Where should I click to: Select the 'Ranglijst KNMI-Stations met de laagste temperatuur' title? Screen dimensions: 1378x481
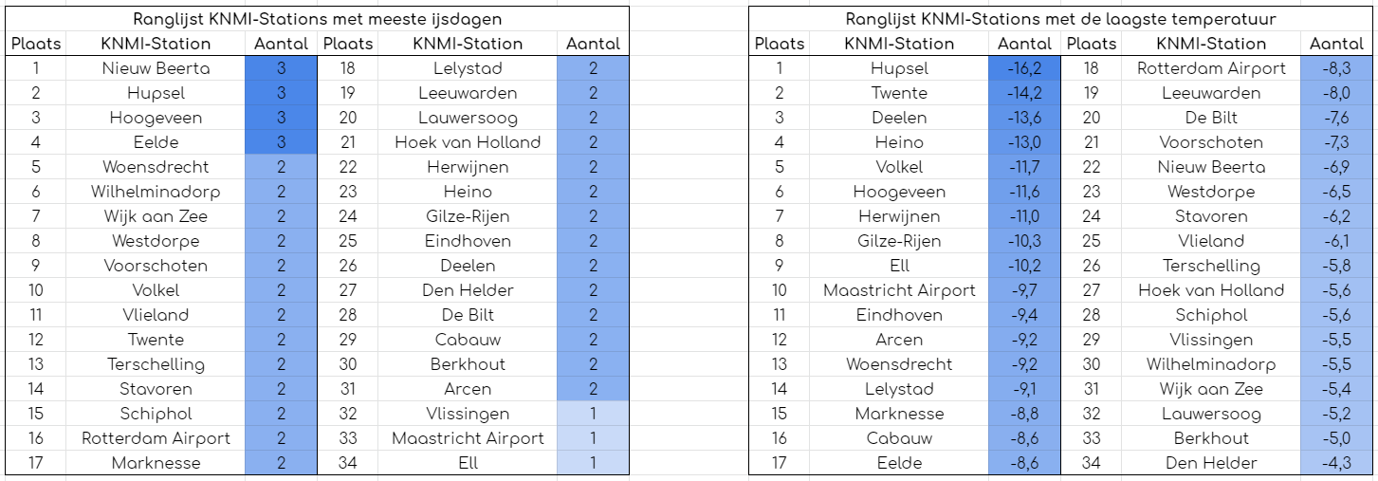pos(1060,19)
